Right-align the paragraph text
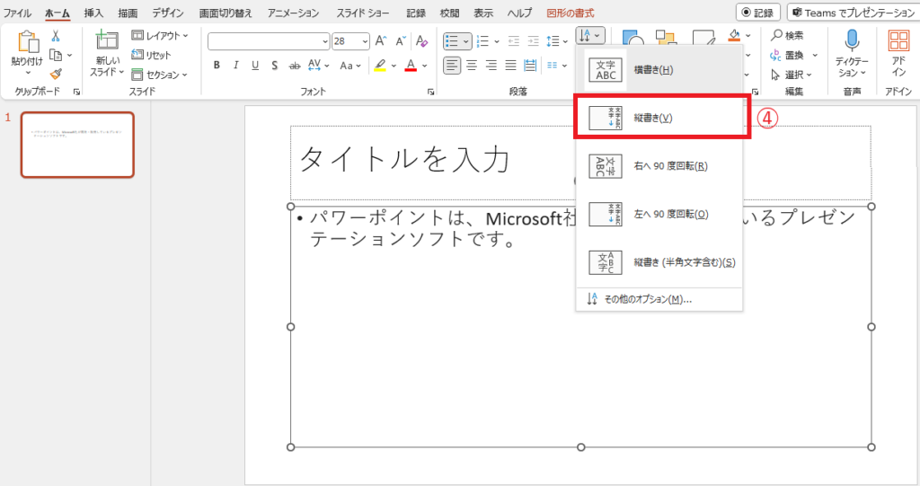The height and width of the screenshot is (486, 920). point(491,66)
